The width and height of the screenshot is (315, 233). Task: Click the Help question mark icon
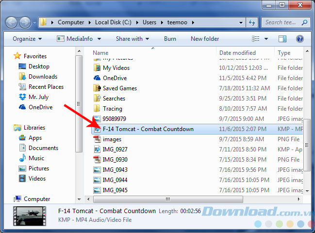[x=300, y=39]
